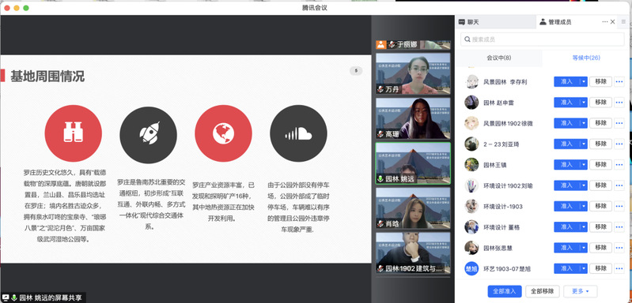Click the magnifier icon in the search box
This screenshot has height=303, width=632.
coord(467,39)
